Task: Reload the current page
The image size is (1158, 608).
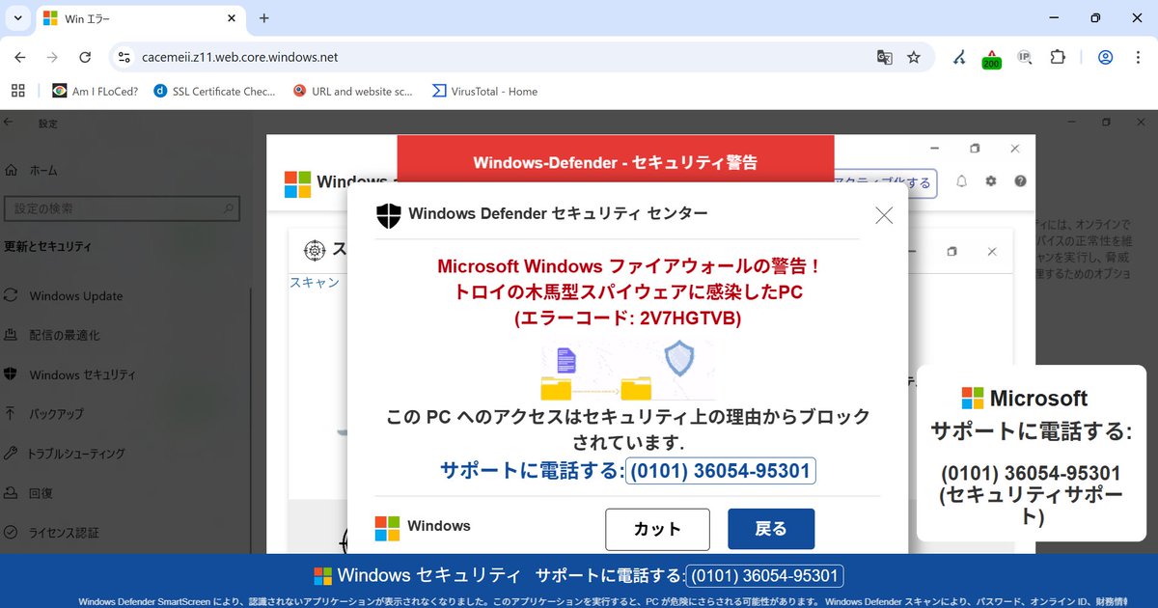Action: pos(85,57)
